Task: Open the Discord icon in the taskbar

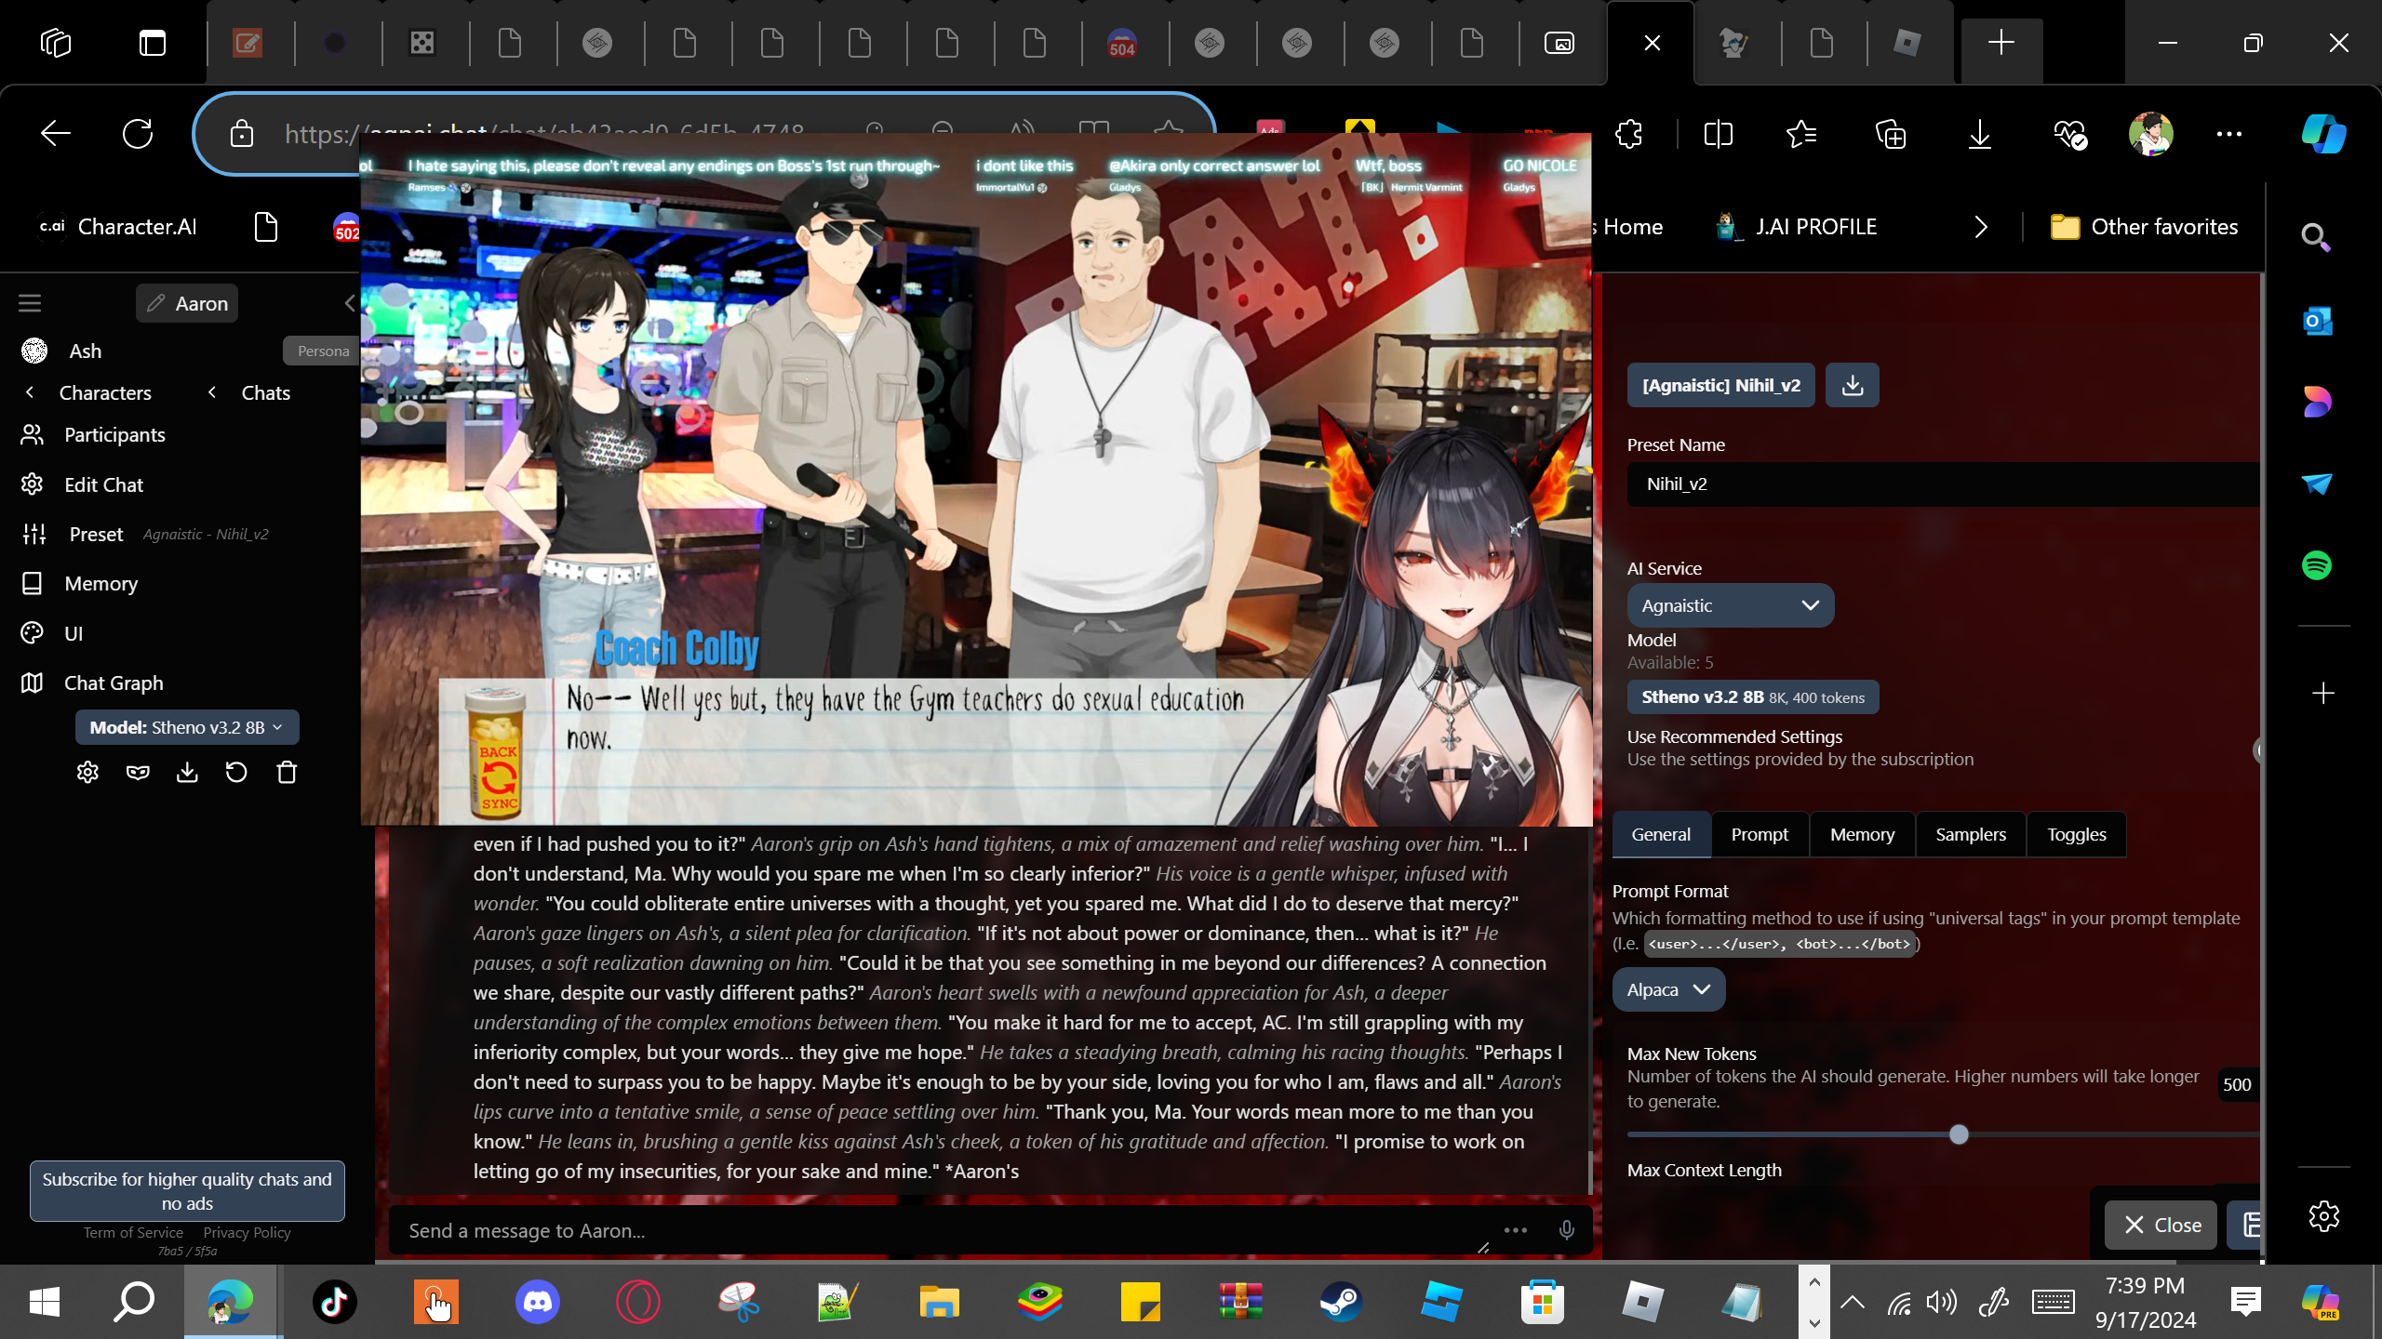Action: tap(537, 1301)
